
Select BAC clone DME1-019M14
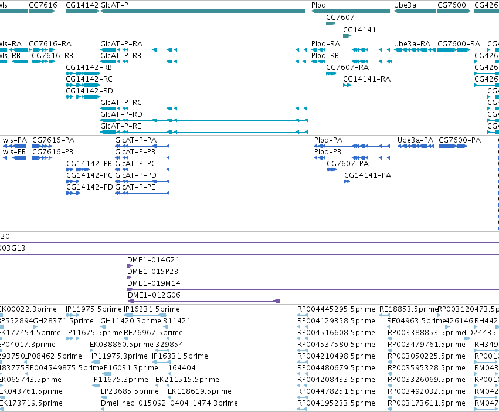point(154,283)
